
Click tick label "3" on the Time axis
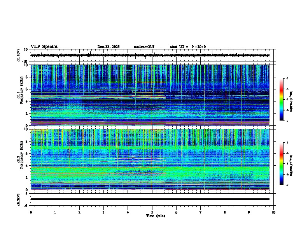[103, 212]
